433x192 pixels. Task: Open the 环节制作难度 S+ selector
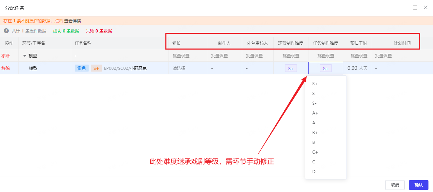pyautogui.click(x=291, y=68)
